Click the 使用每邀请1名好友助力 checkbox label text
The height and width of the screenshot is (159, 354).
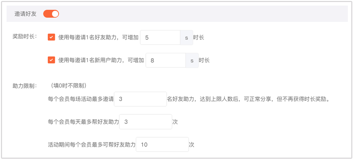pyautogui.click(x=98, y=38)
